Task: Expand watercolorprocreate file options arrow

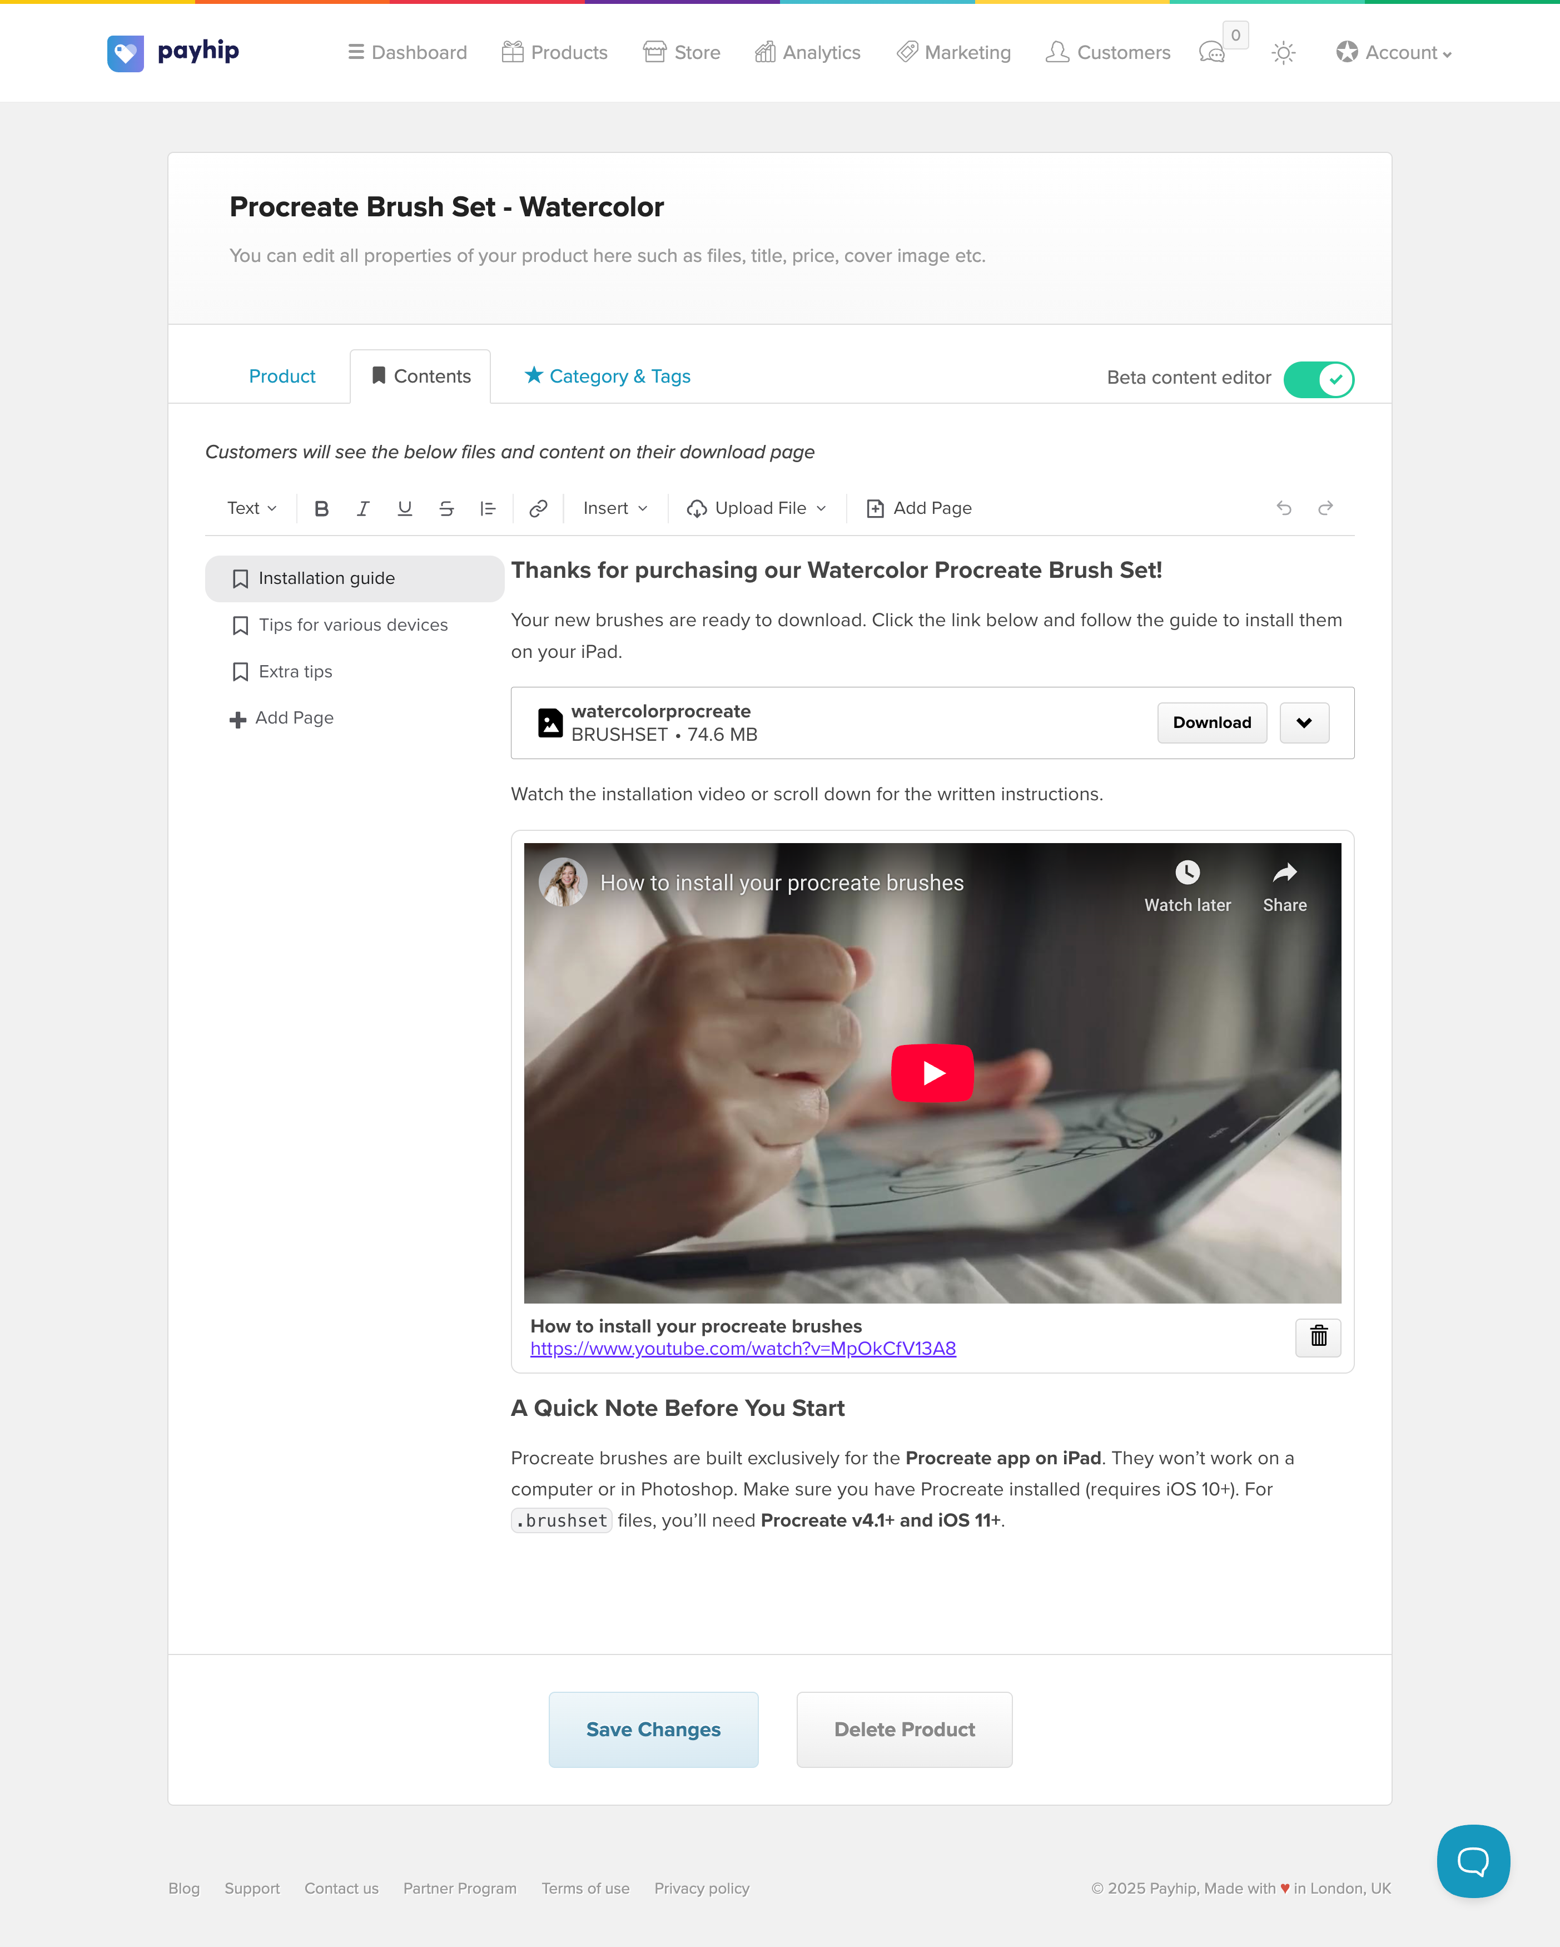Action: pos(1304,722)
